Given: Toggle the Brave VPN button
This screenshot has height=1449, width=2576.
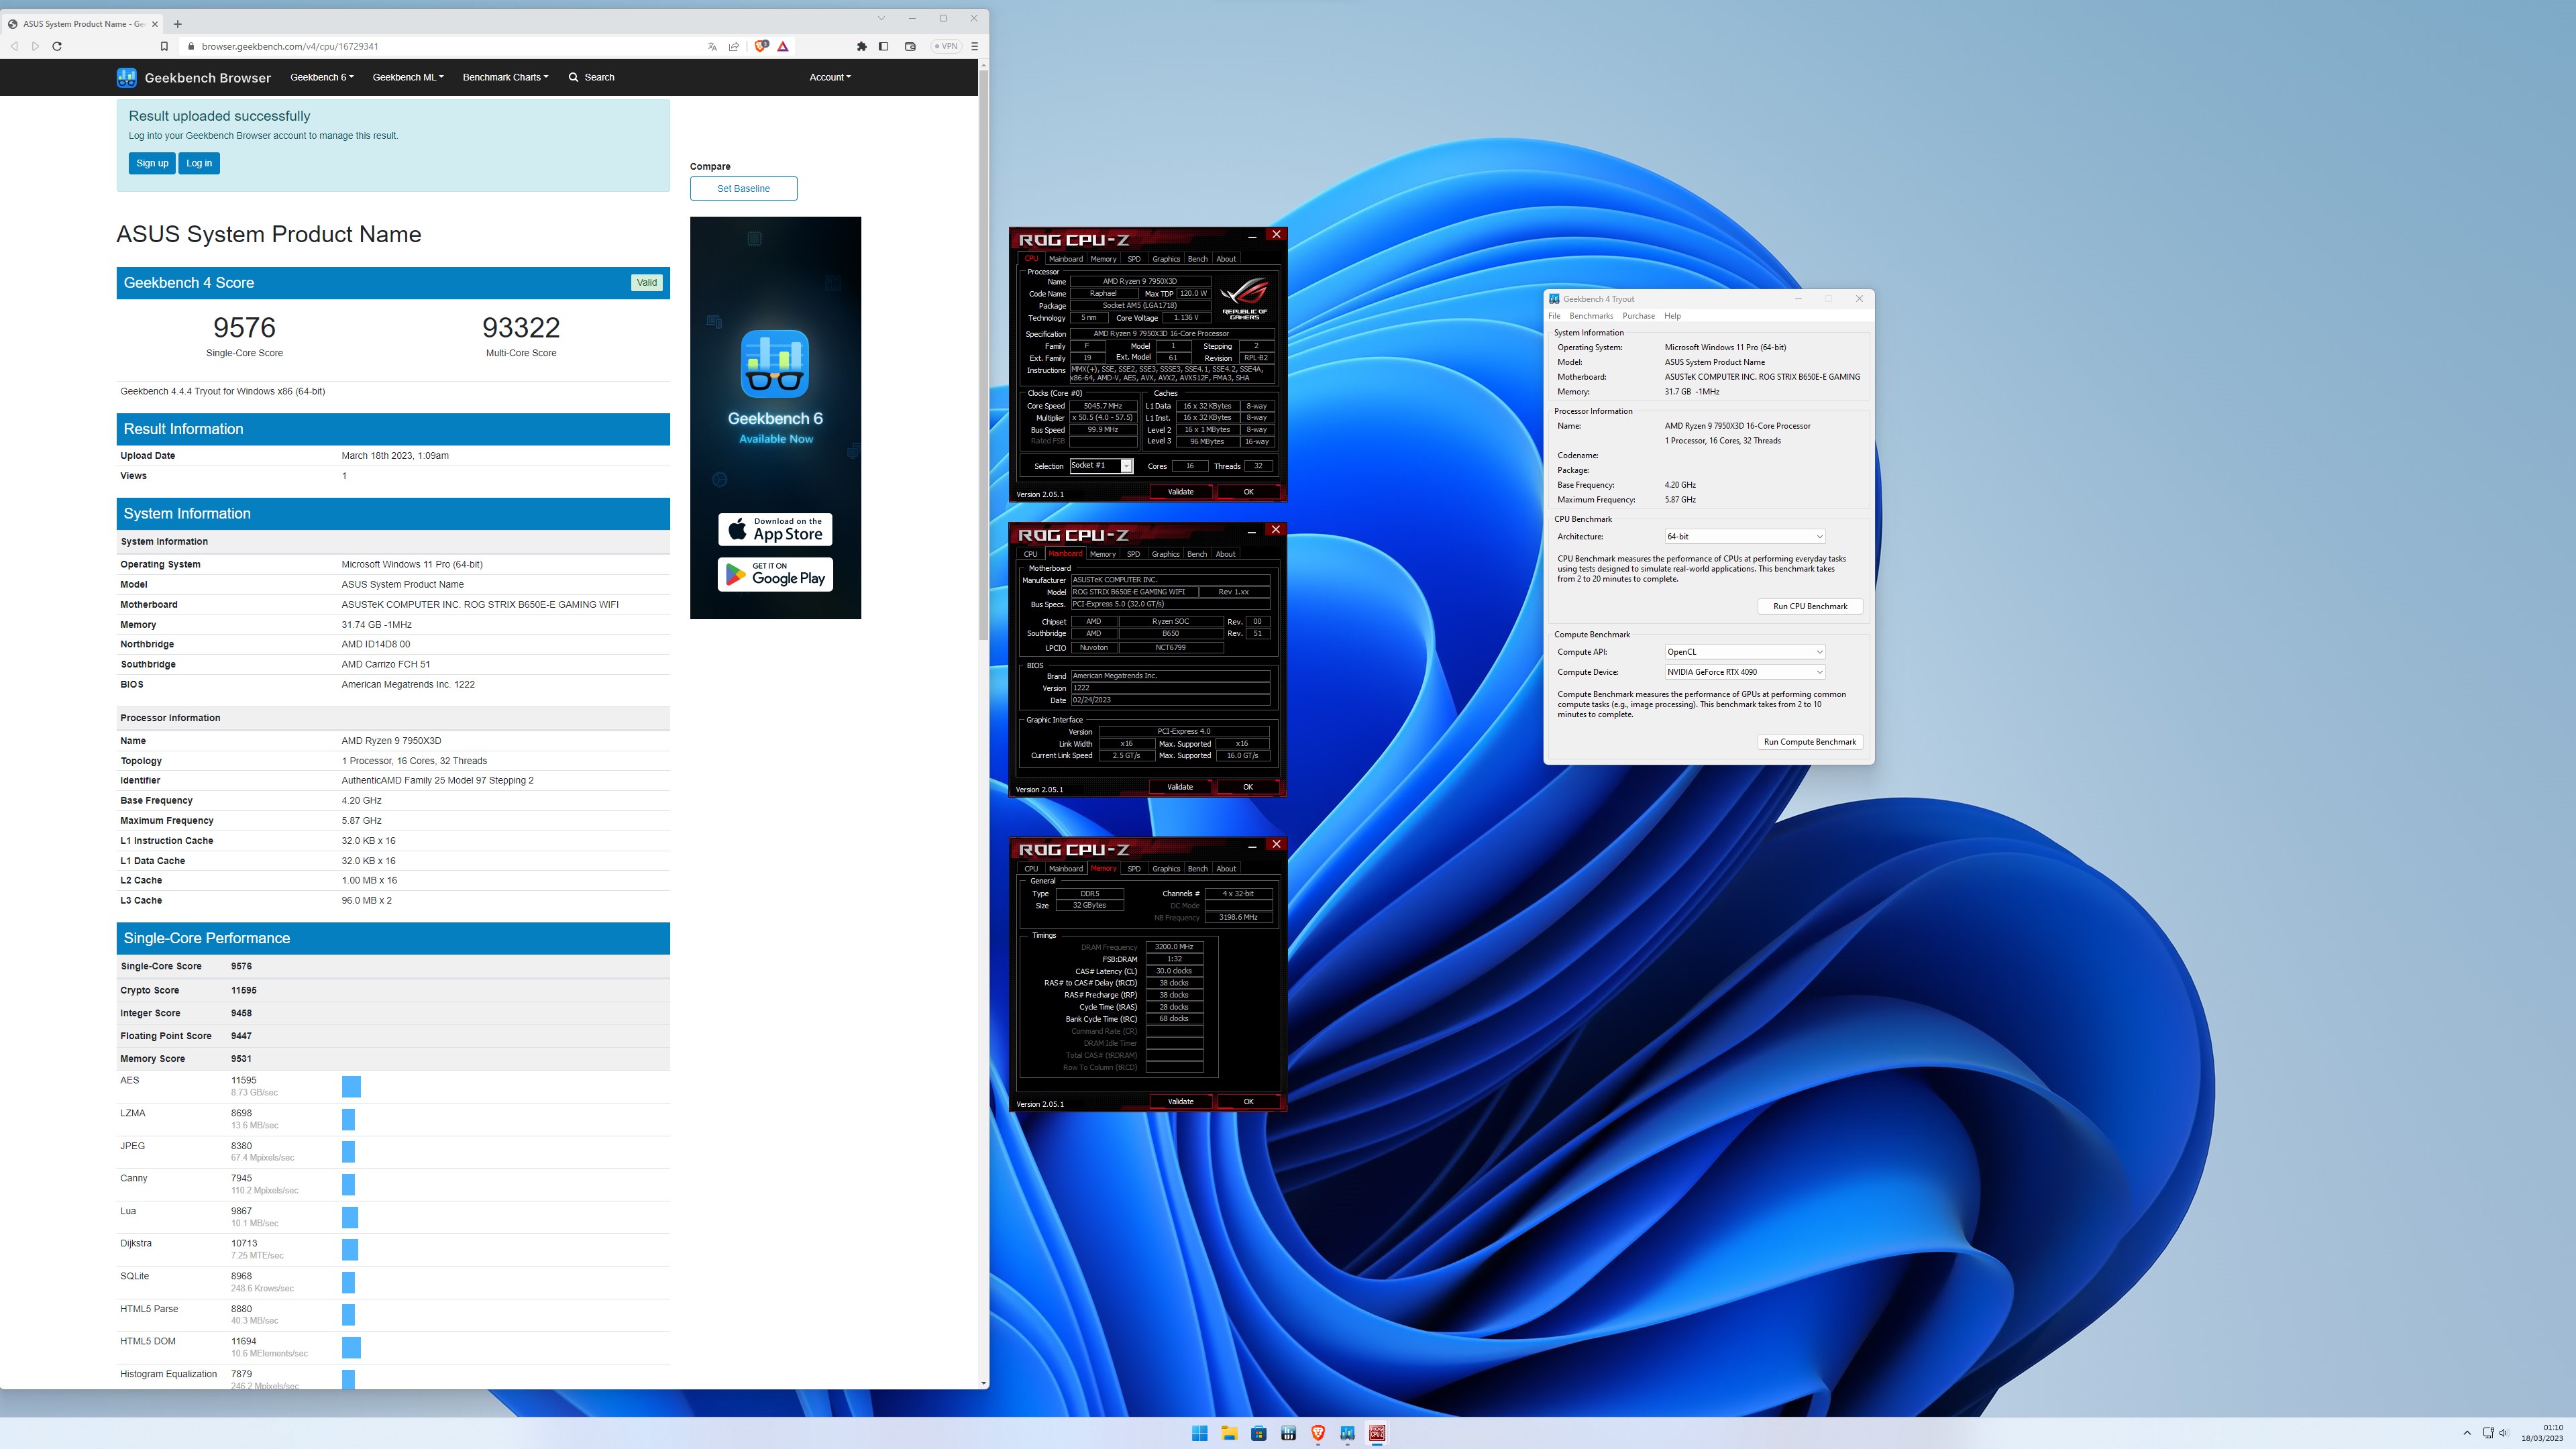Looking at the screenshot, I should click(x=945, y=46).
